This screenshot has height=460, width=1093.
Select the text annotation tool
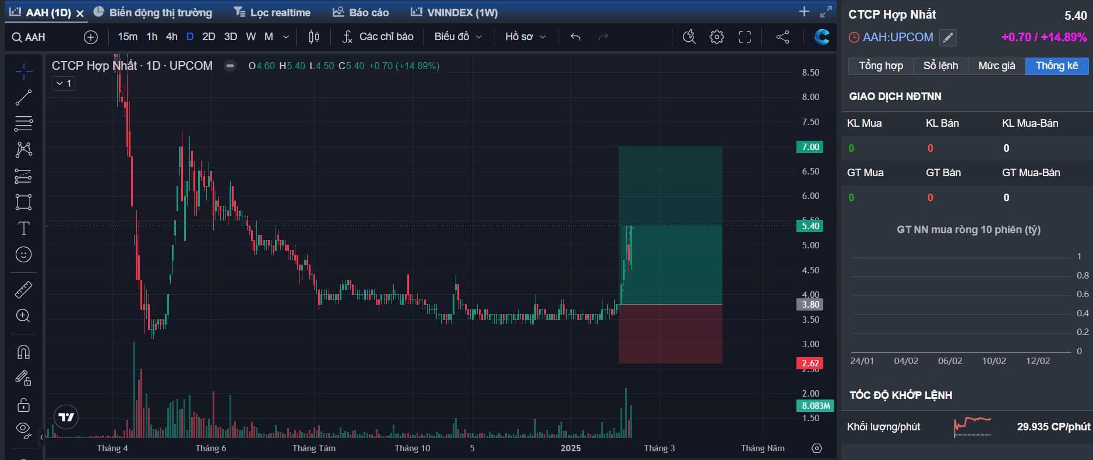point(24,229)
